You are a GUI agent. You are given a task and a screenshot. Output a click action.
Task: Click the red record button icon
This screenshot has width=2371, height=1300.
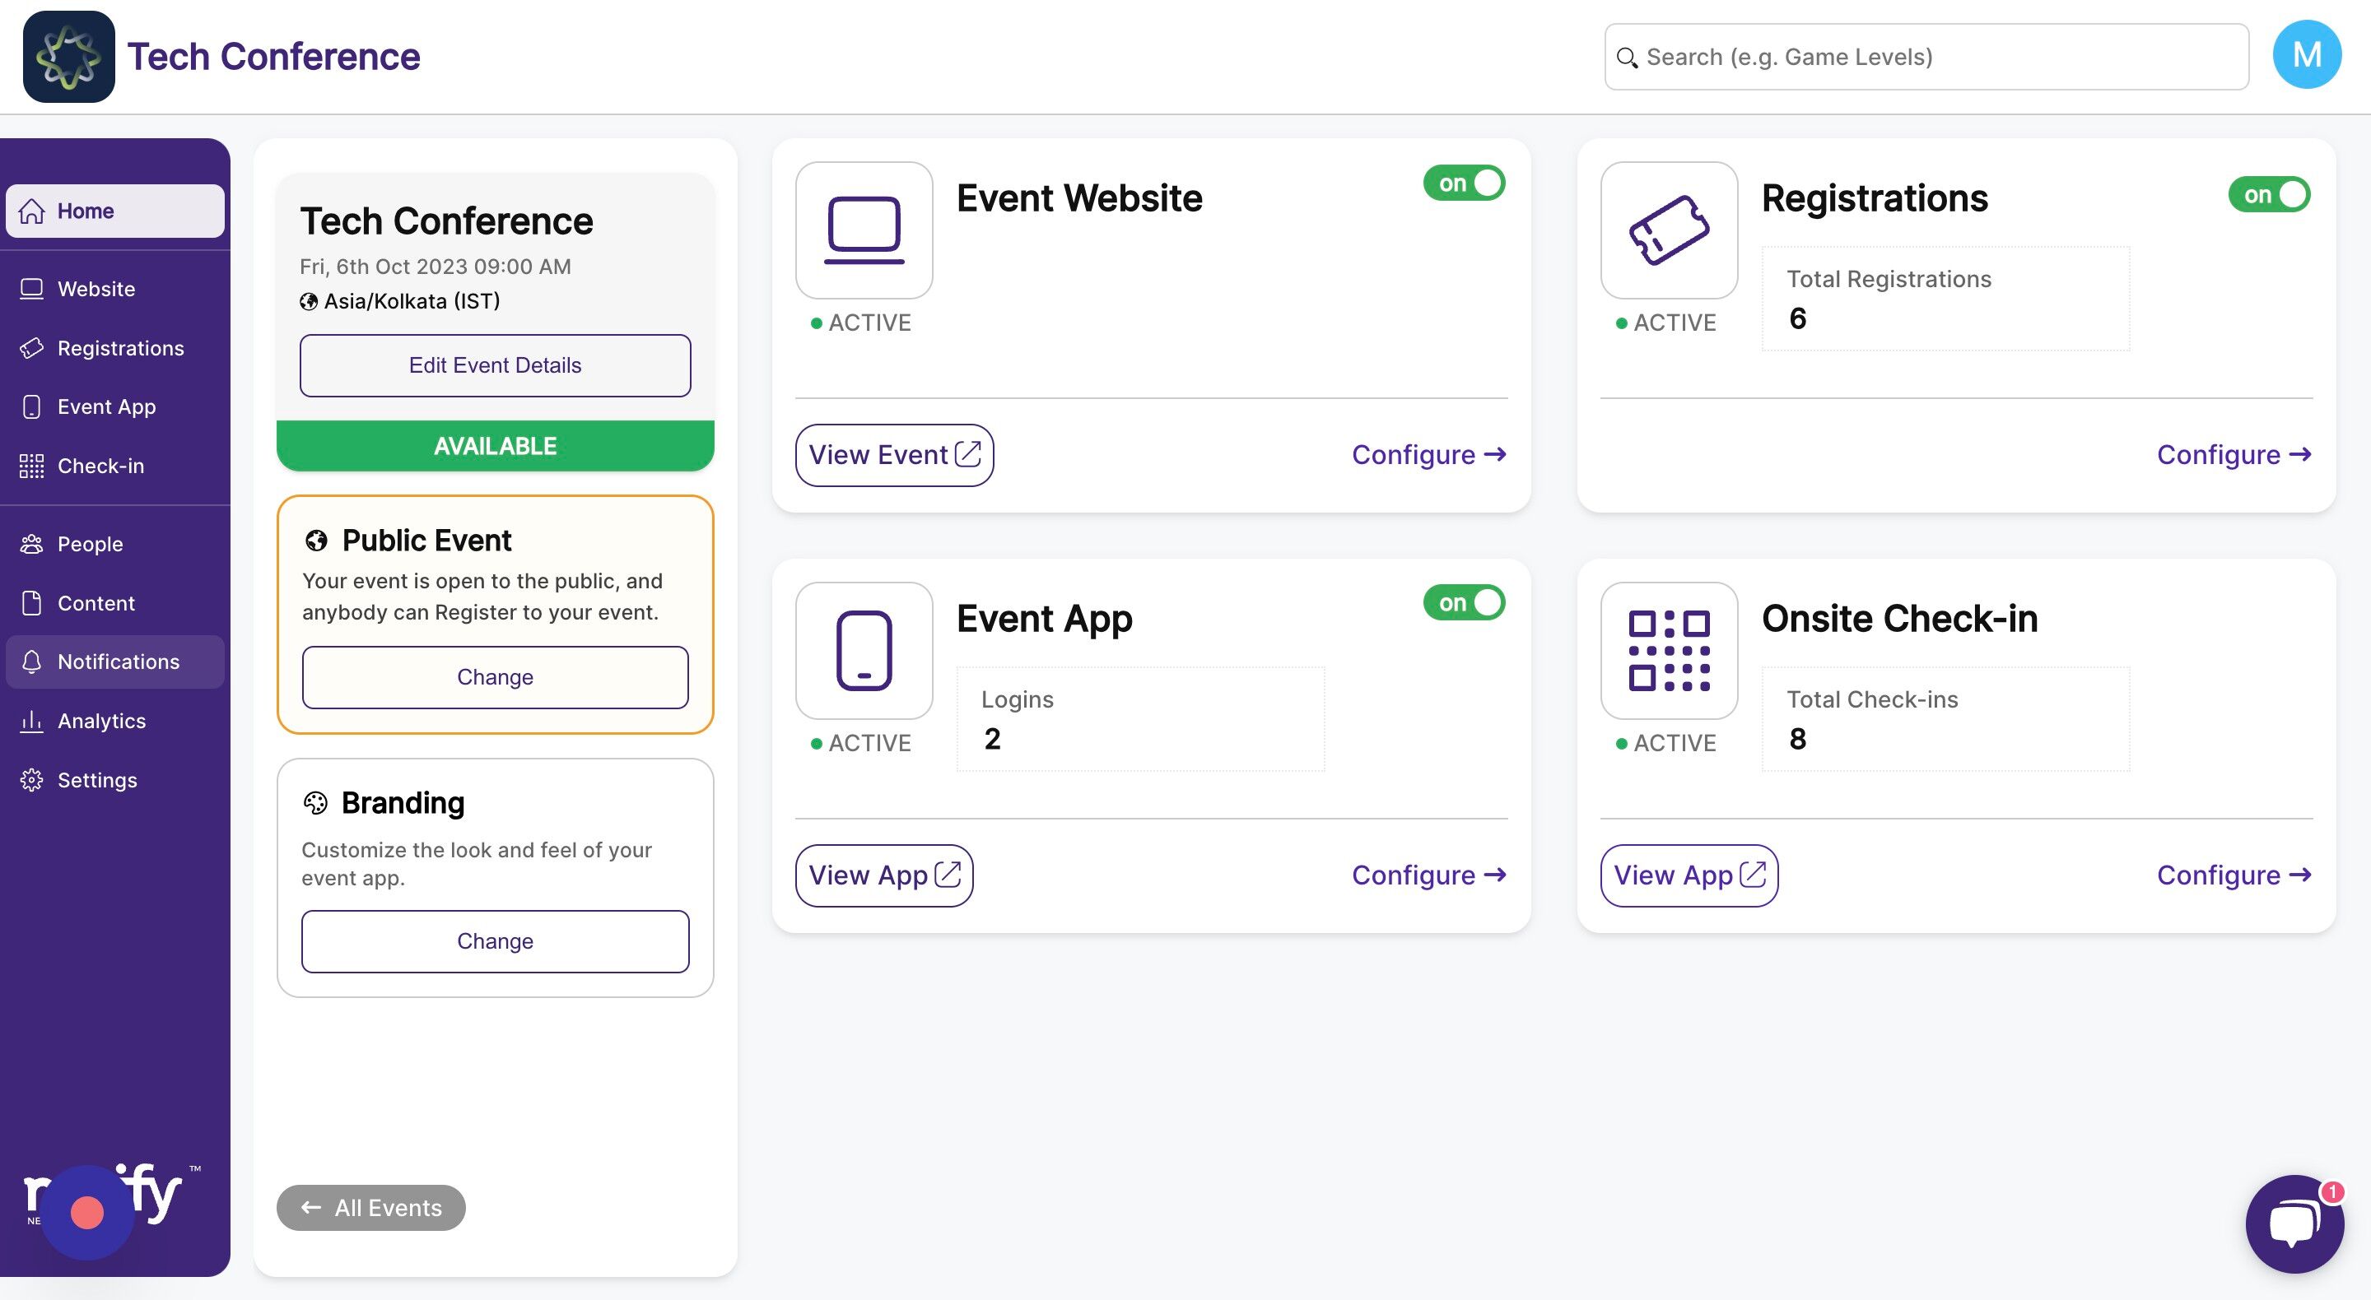[87, 1212]
